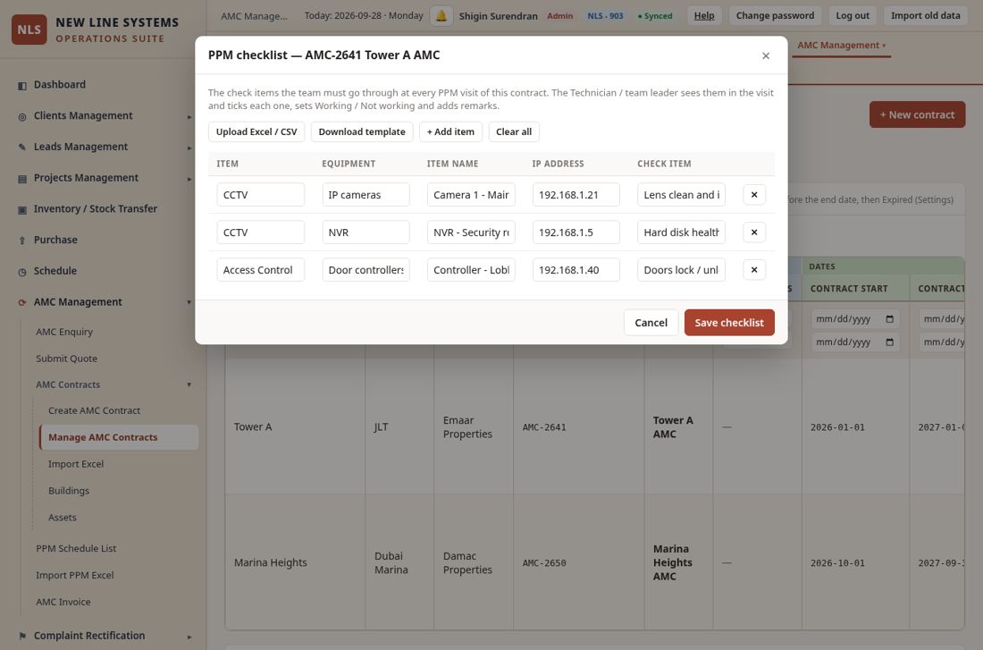The height and width of the screenshot is (650, 983).
Task: Expand the Complaint Rectification submenu arrow
Action: coord(189,637)
